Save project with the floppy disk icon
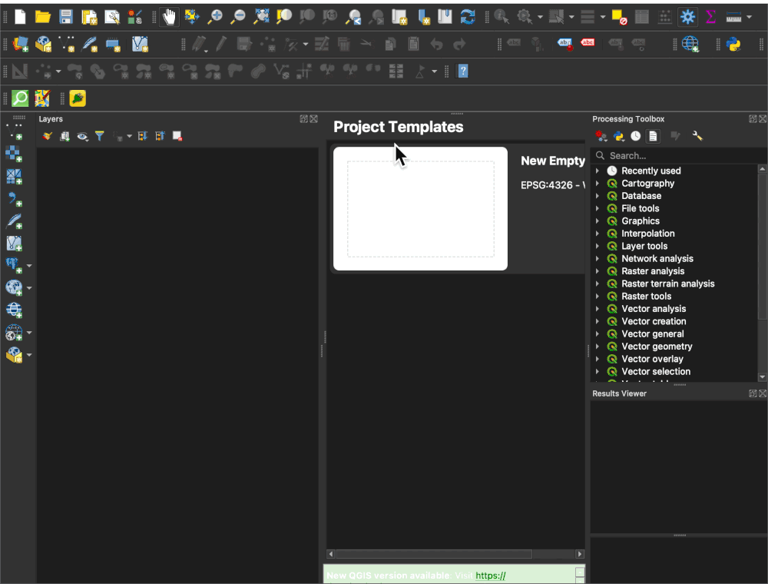This screenshot has width=768, height=584. coord(65,17)
